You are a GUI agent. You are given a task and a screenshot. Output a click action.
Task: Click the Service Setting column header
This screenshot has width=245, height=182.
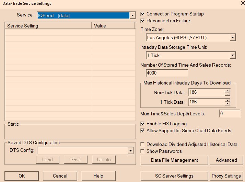(48, 26)
